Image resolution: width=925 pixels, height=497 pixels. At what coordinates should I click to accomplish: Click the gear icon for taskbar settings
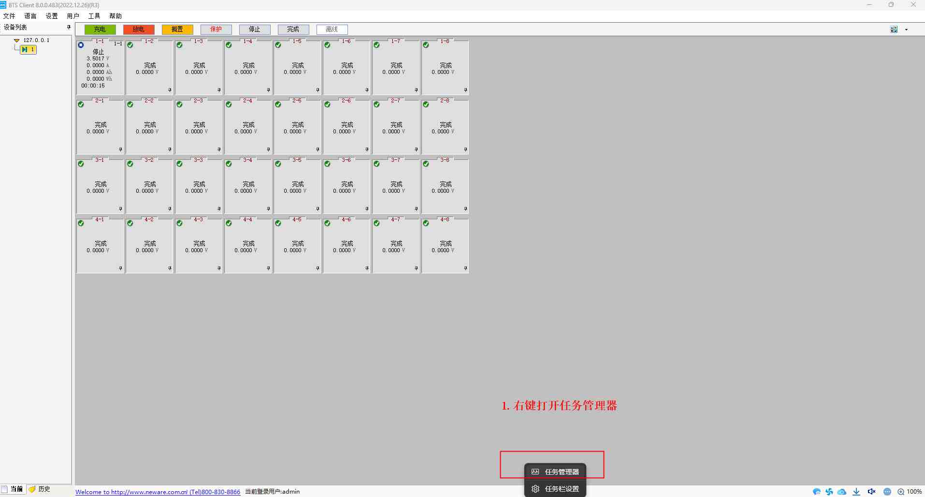pyautogui.click(x=535, y=489)
